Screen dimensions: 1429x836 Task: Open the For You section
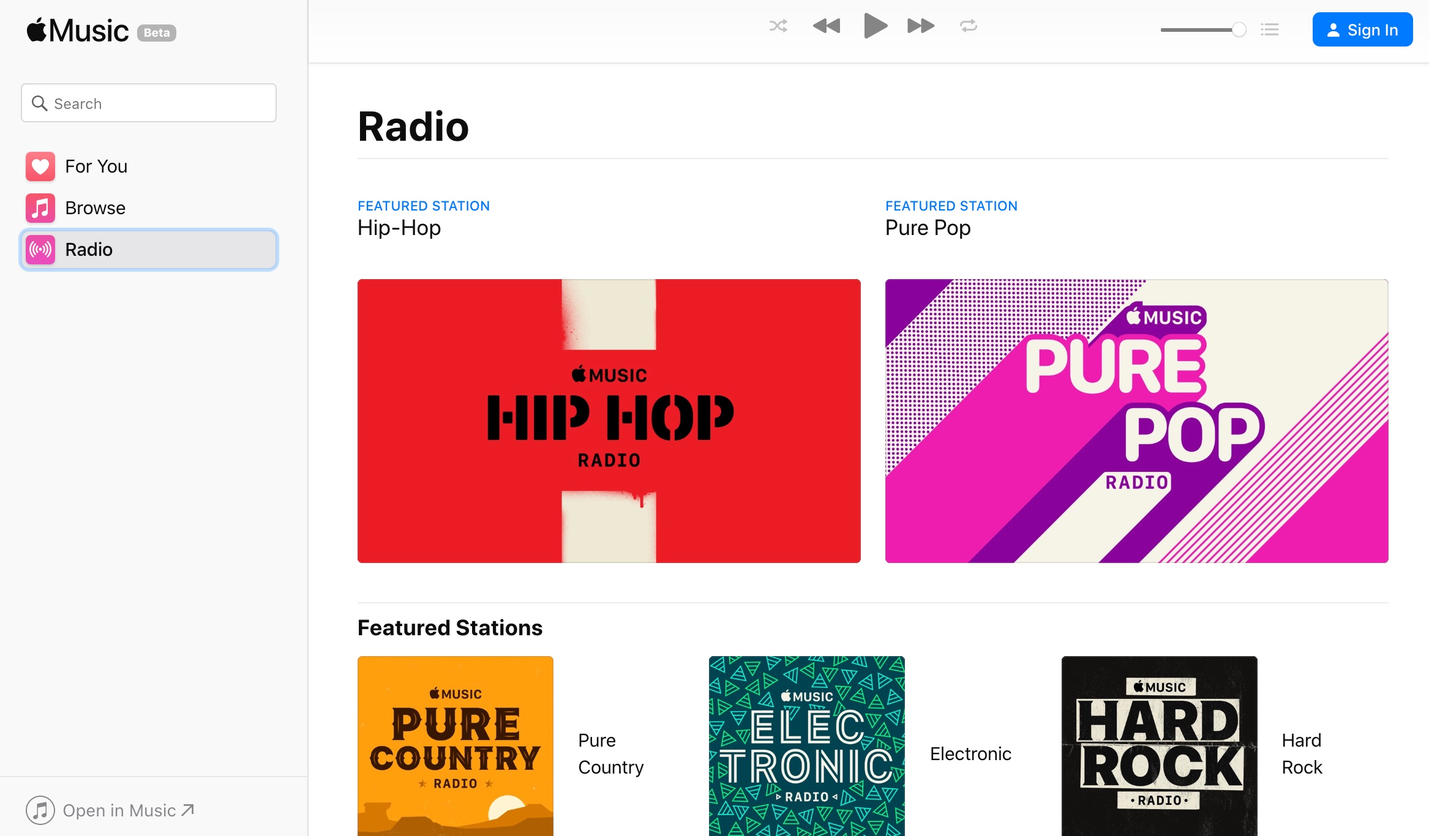click(x=149, y=166)
